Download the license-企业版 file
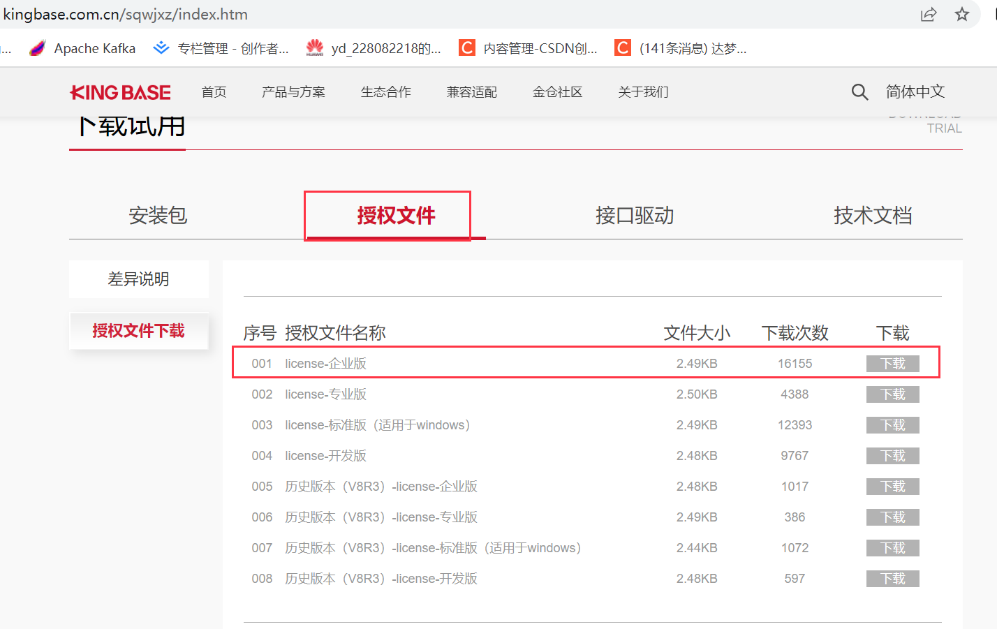The width and height of the screenshot is (997, 629). [x=892, y=363]
